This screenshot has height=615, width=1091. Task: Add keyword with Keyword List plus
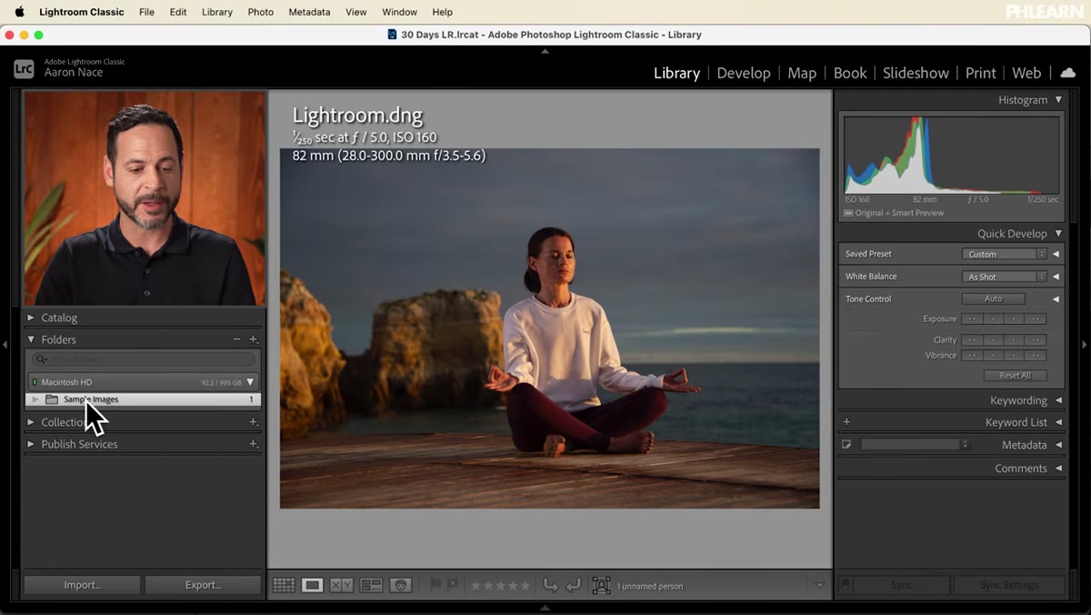pos(846,422)
